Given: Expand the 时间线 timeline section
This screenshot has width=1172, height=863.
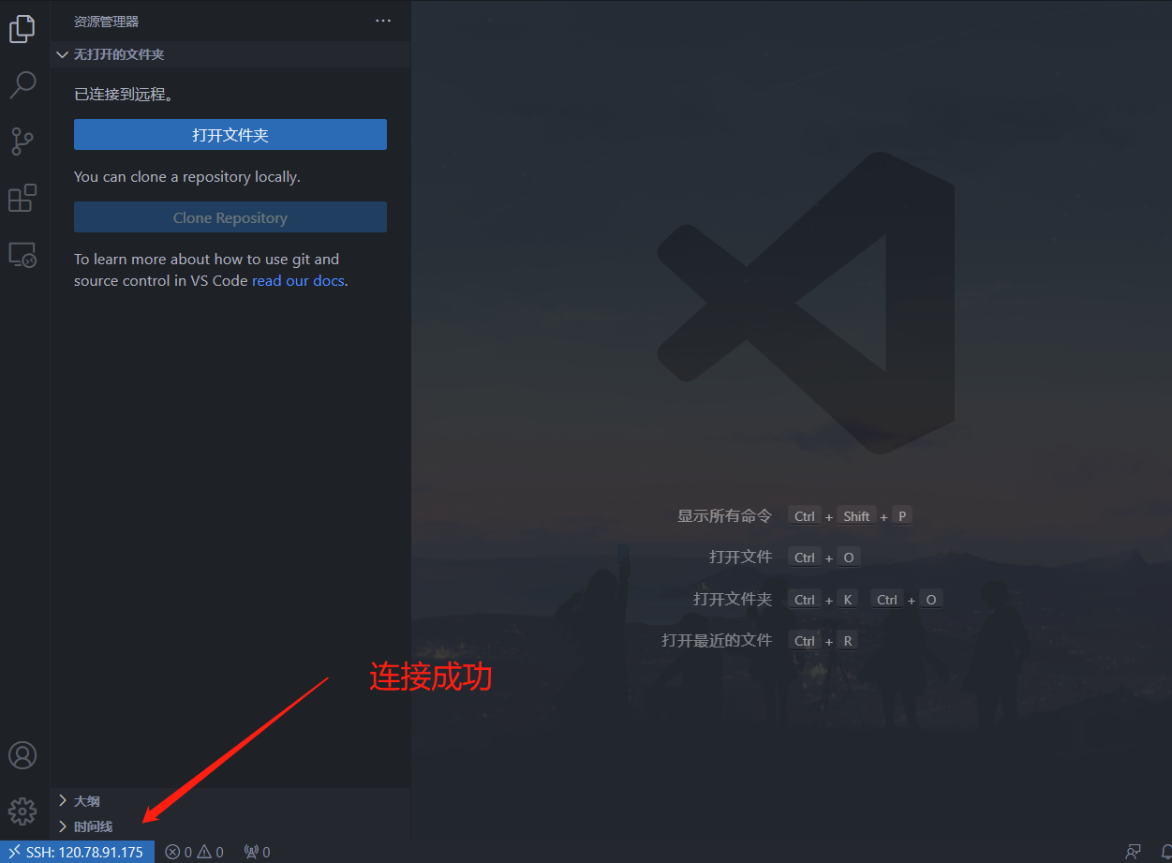Looking at the screenshot, I should pos(230,826).
